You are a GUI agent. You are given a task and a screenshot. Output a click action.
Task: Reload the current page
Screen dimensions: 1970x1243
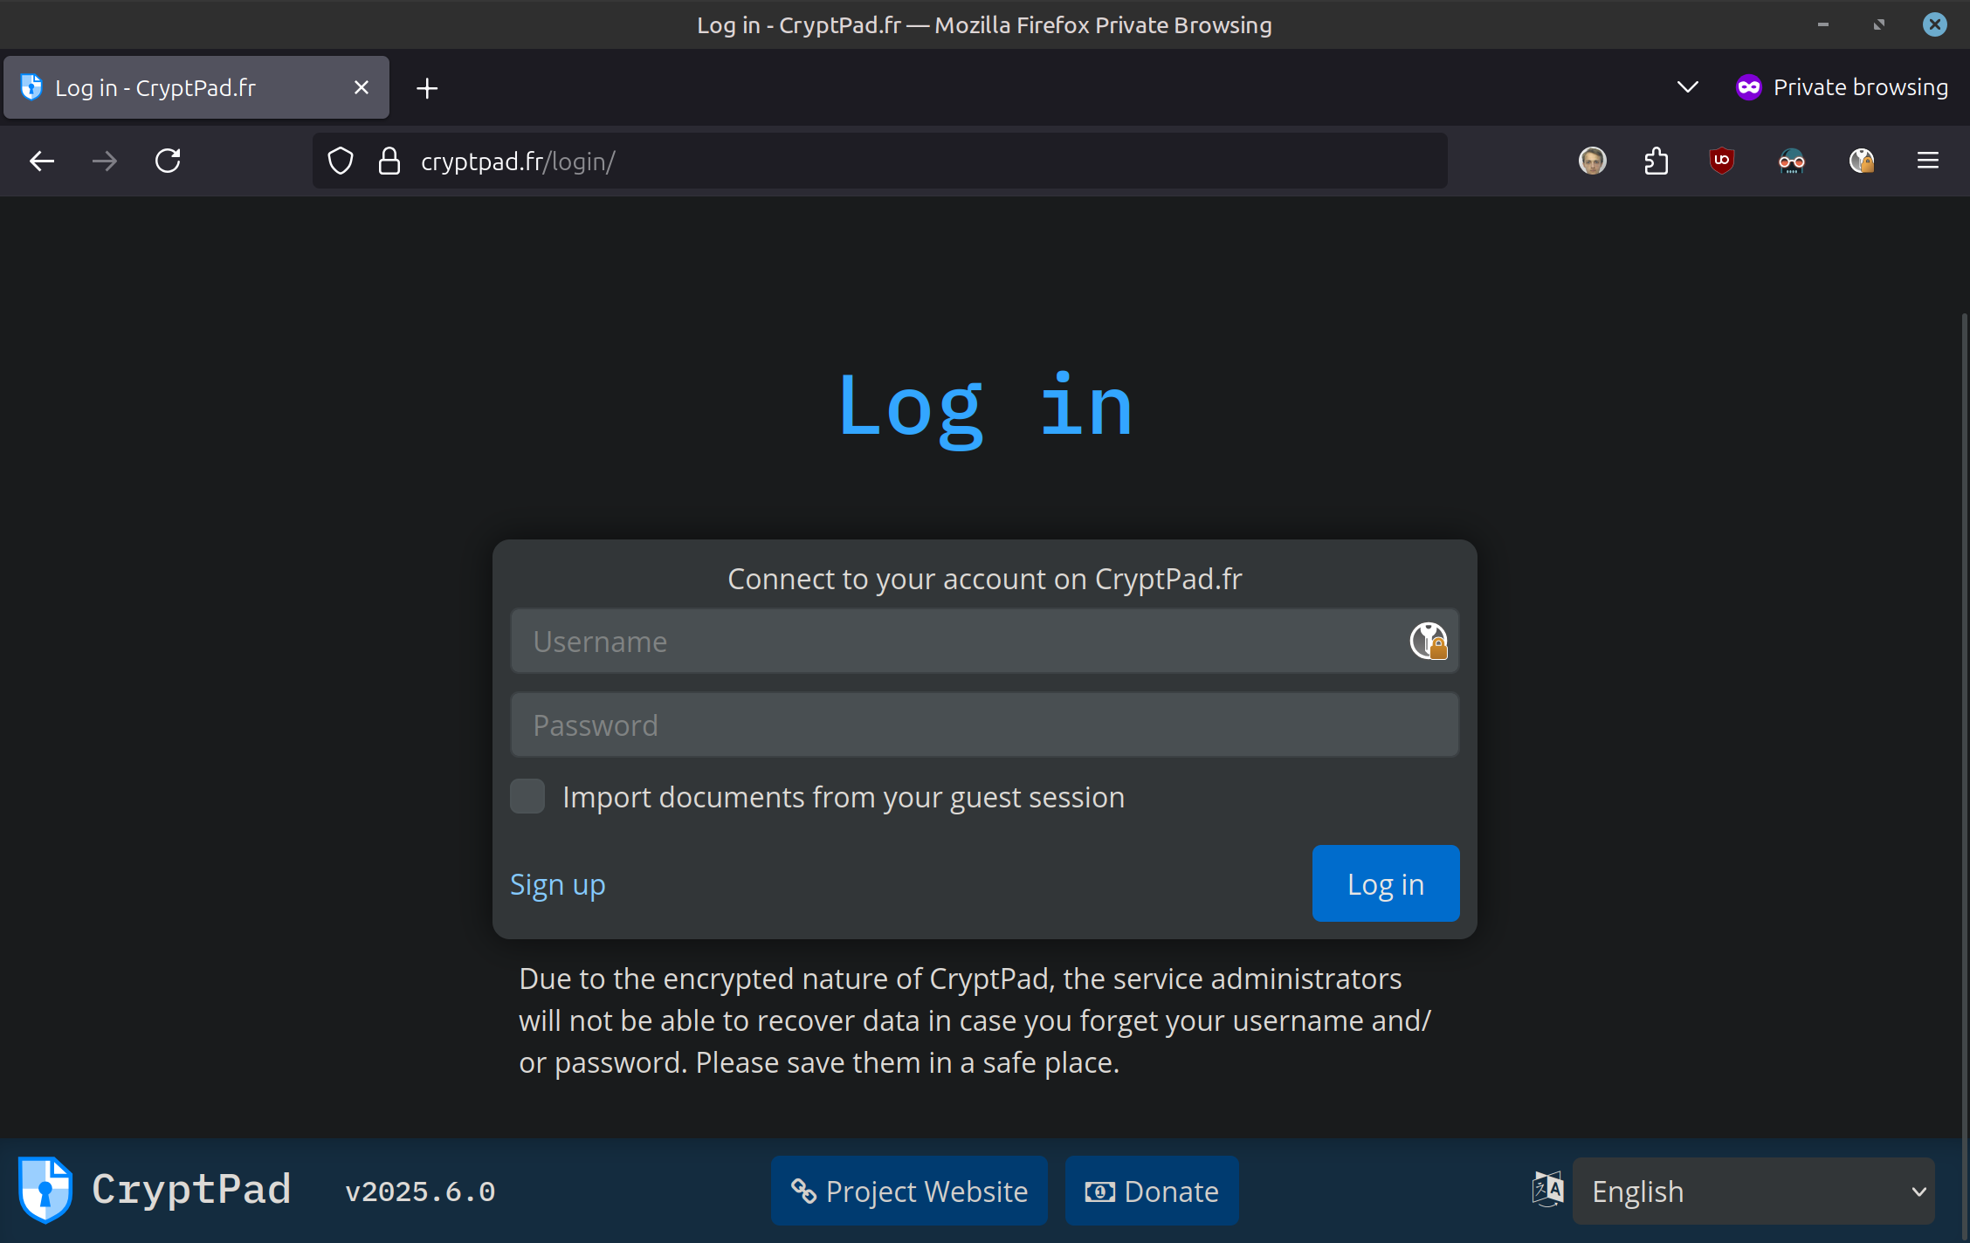(x=168, y=161)
